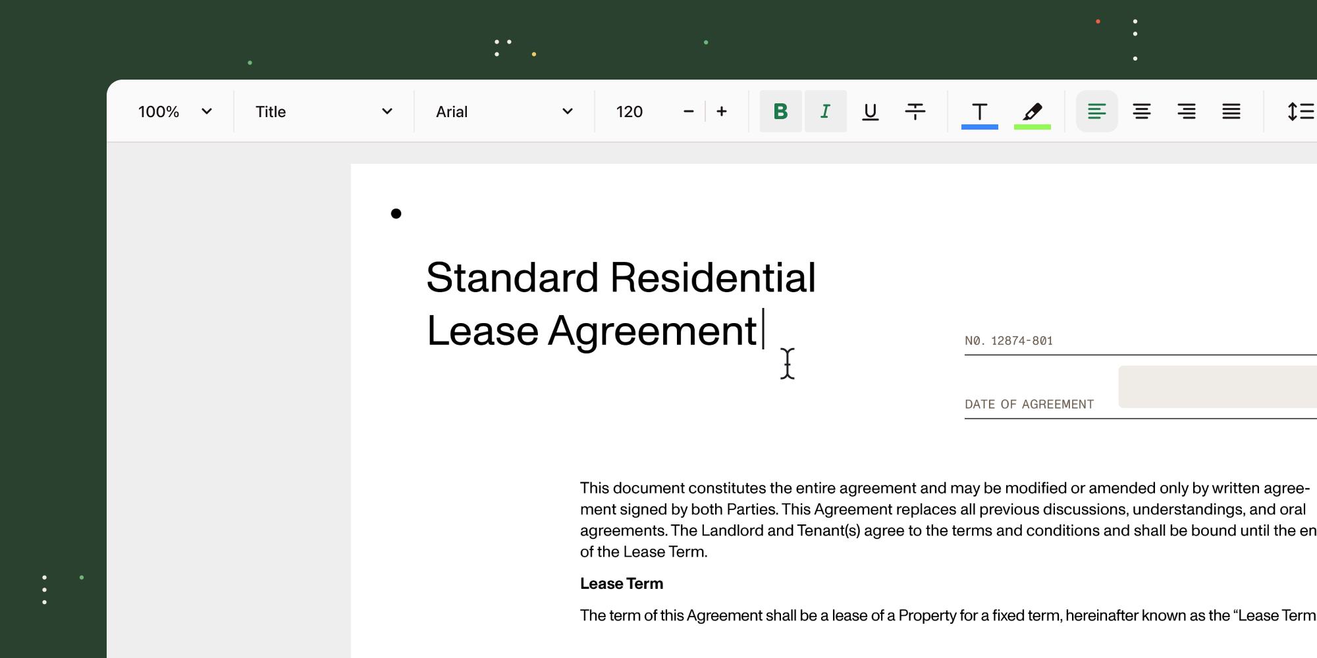Click the font size field showing 120
This screenshot has height=658, width=1317.
pyautogui.click(x=630, y=111)
